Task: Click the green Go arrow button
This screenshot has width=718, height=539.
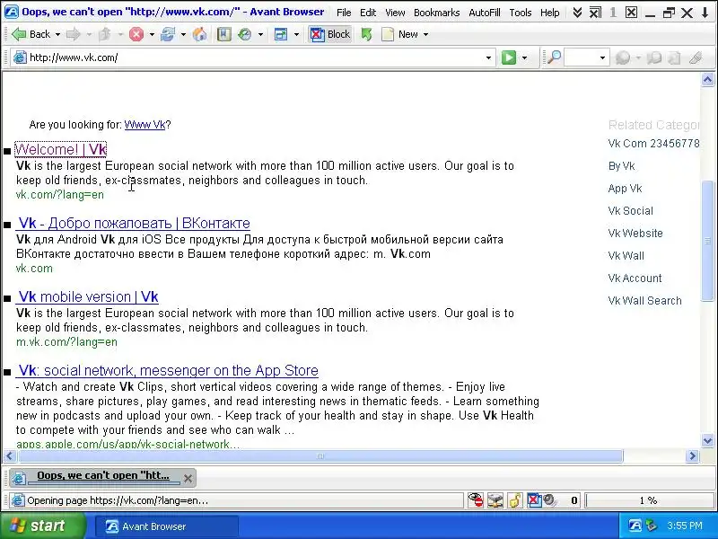Action: 509,57
